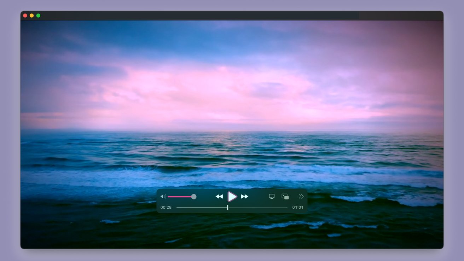Screen dimensions: 464x261
Task: Click the elapsed time label 00:28
Action: point(166,207)
